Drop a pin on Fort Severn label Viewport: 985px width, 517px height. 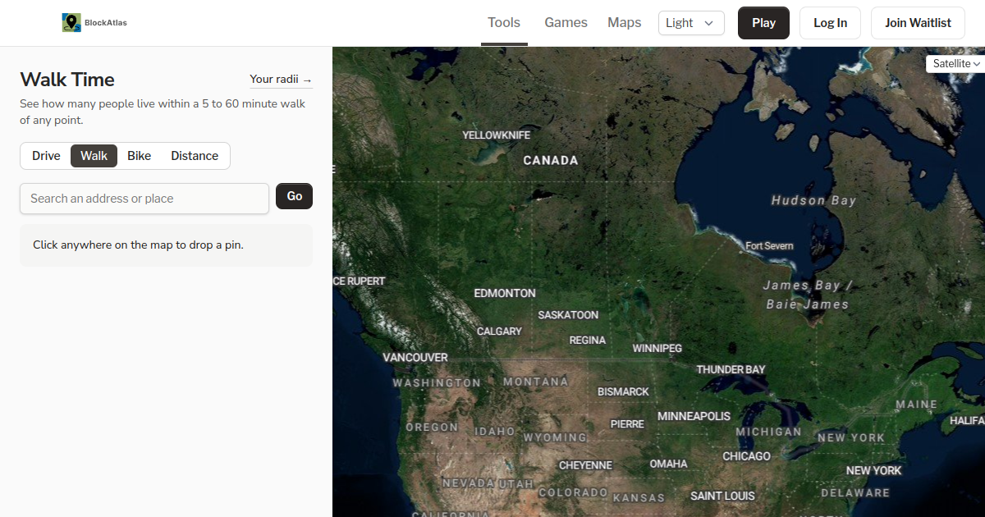click(x=769, y=245)
